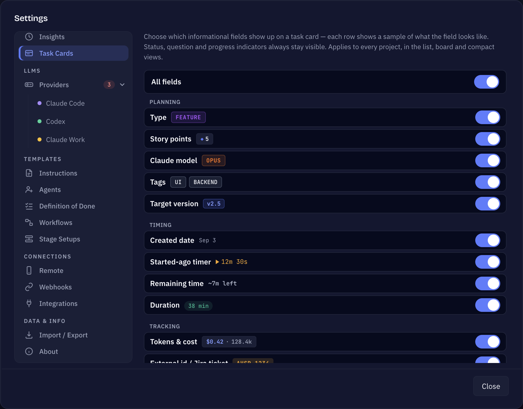Viewport: 523px width, 409px height.
Task: Click the Agents user-plus icon
Action: tap(29, 189)
